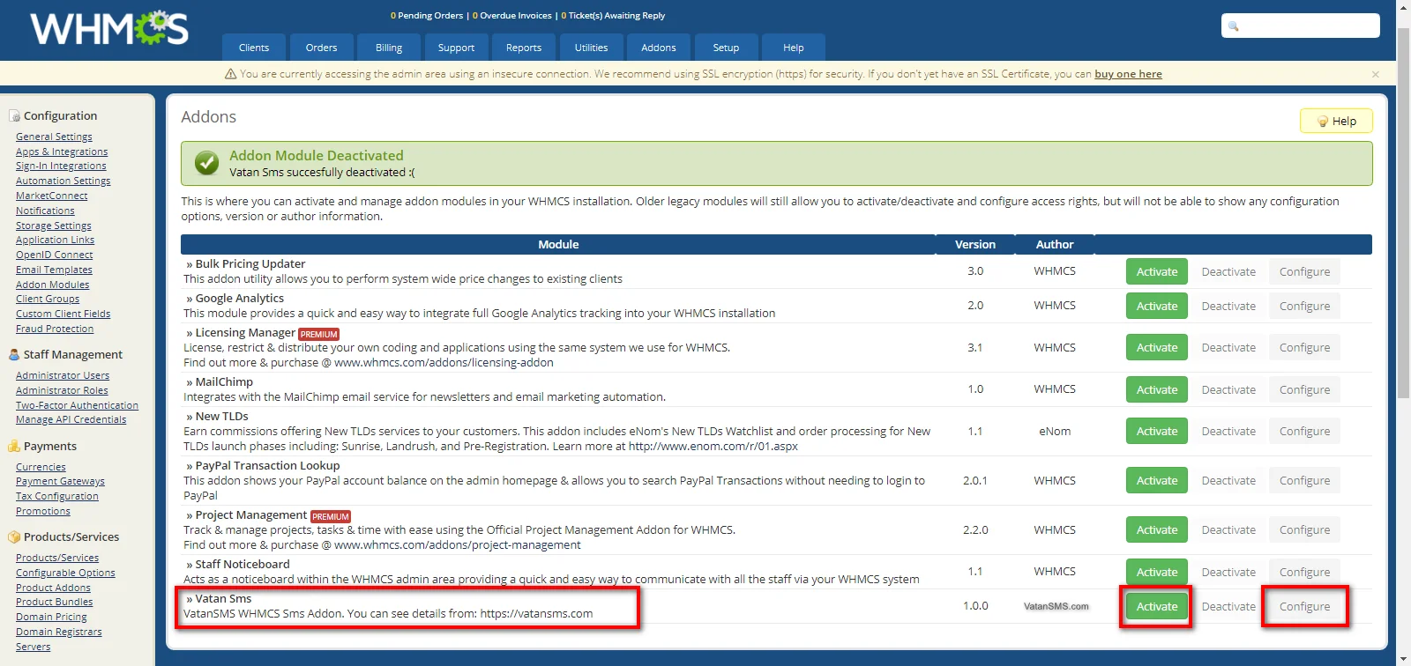
Task: Click Deactivate for Google Analytics
Action: 1228,306
